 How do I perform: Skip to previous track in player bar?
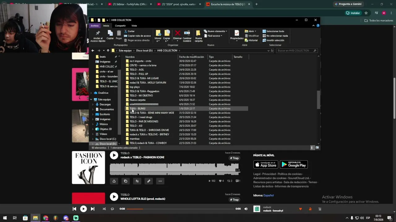click(x=74, y=209)
